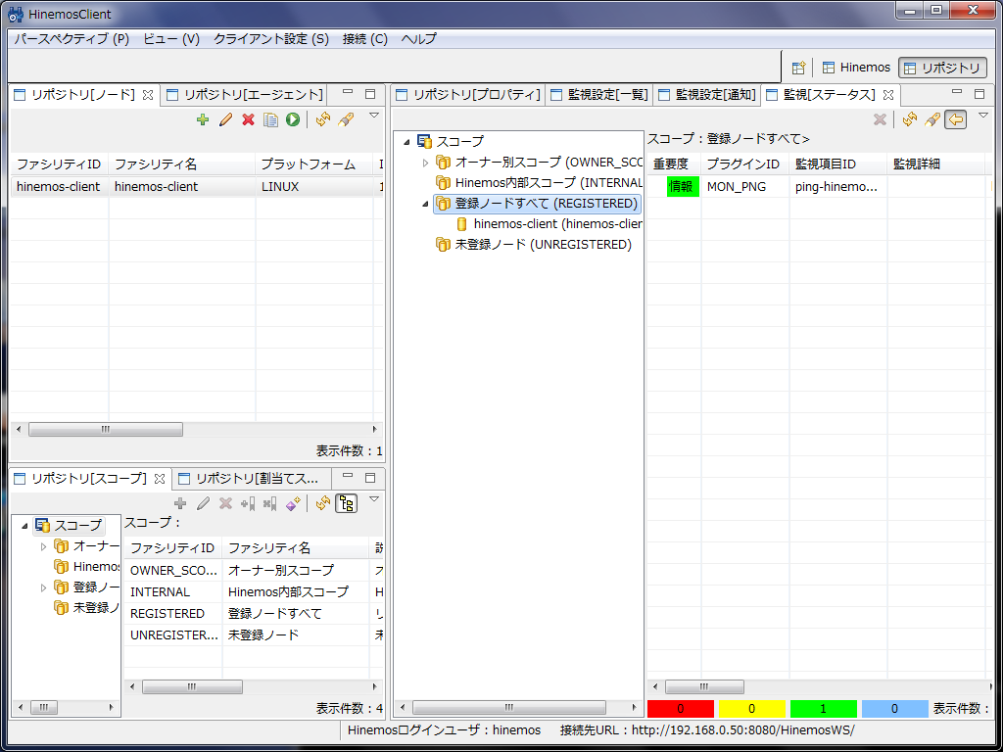Click the node table horizontal scrollbar
The width and height of the screenshot is (1003, 752).
point(106,430)
